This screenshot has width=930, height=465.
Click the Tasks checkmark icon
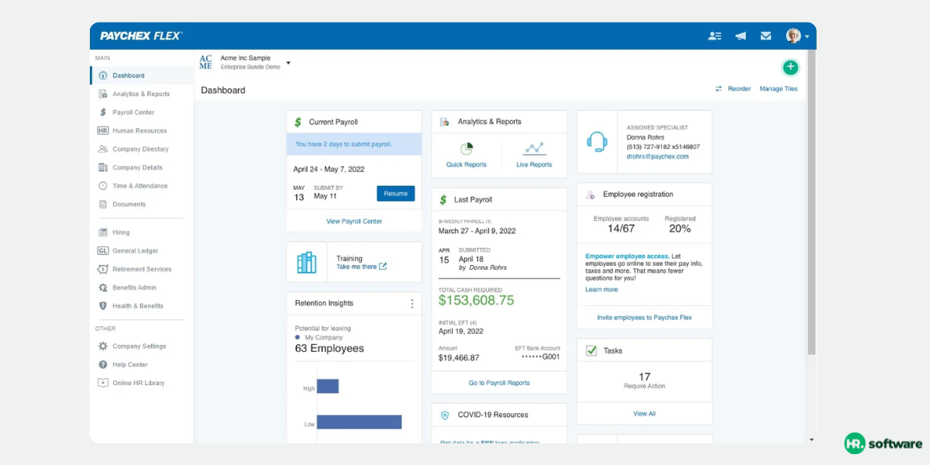[x=591, y=351]
